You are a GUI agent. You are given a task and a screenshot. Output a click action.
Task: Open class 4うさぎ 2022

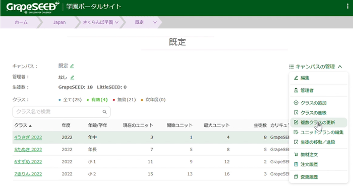(28, 137)
